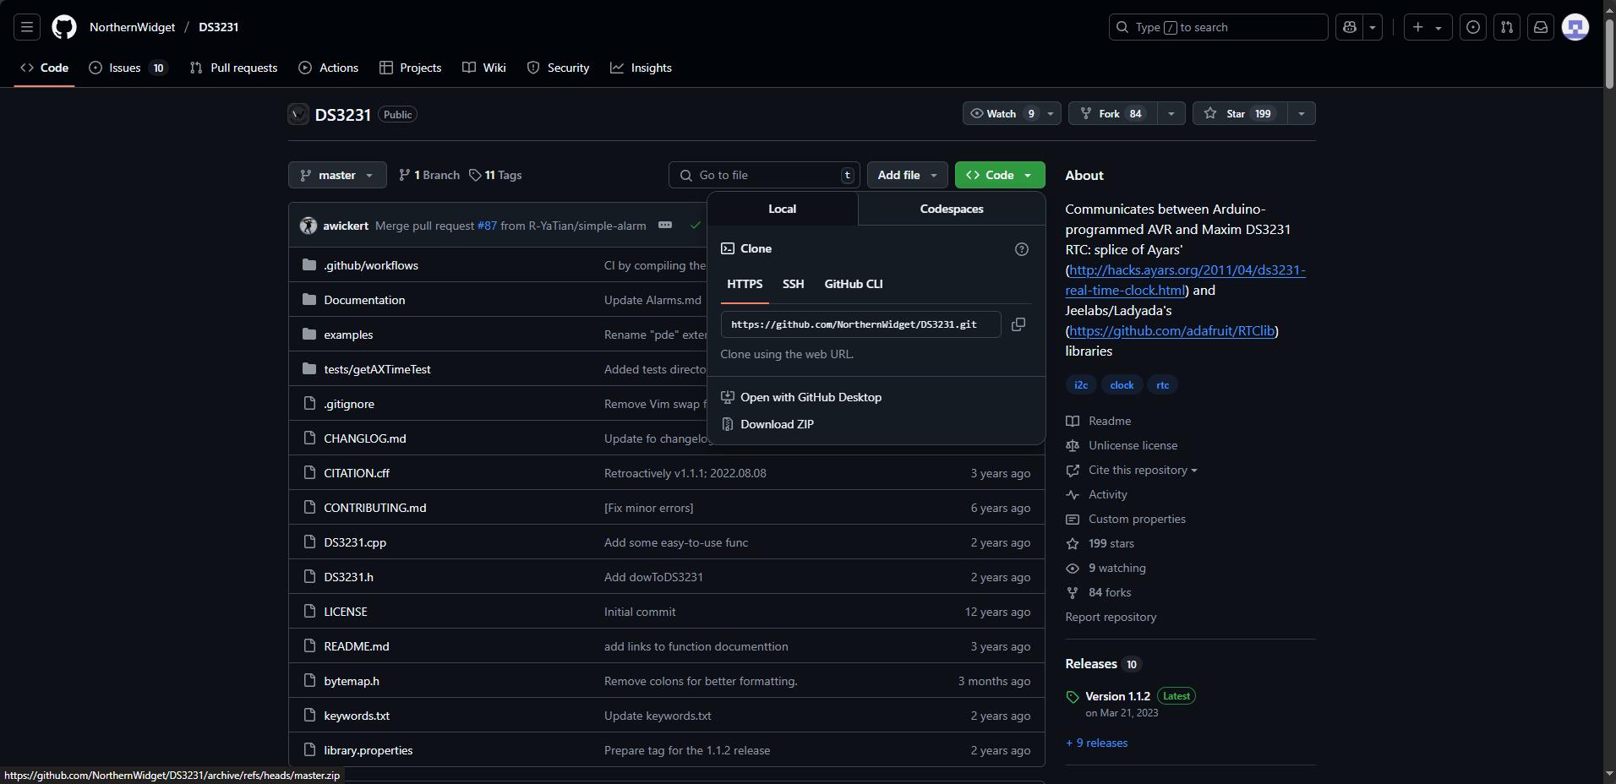The height and width of the screenshot is (784, 1616).
Task: Expand the Watch options dropdown arrow
Action: pos(1051,113)
